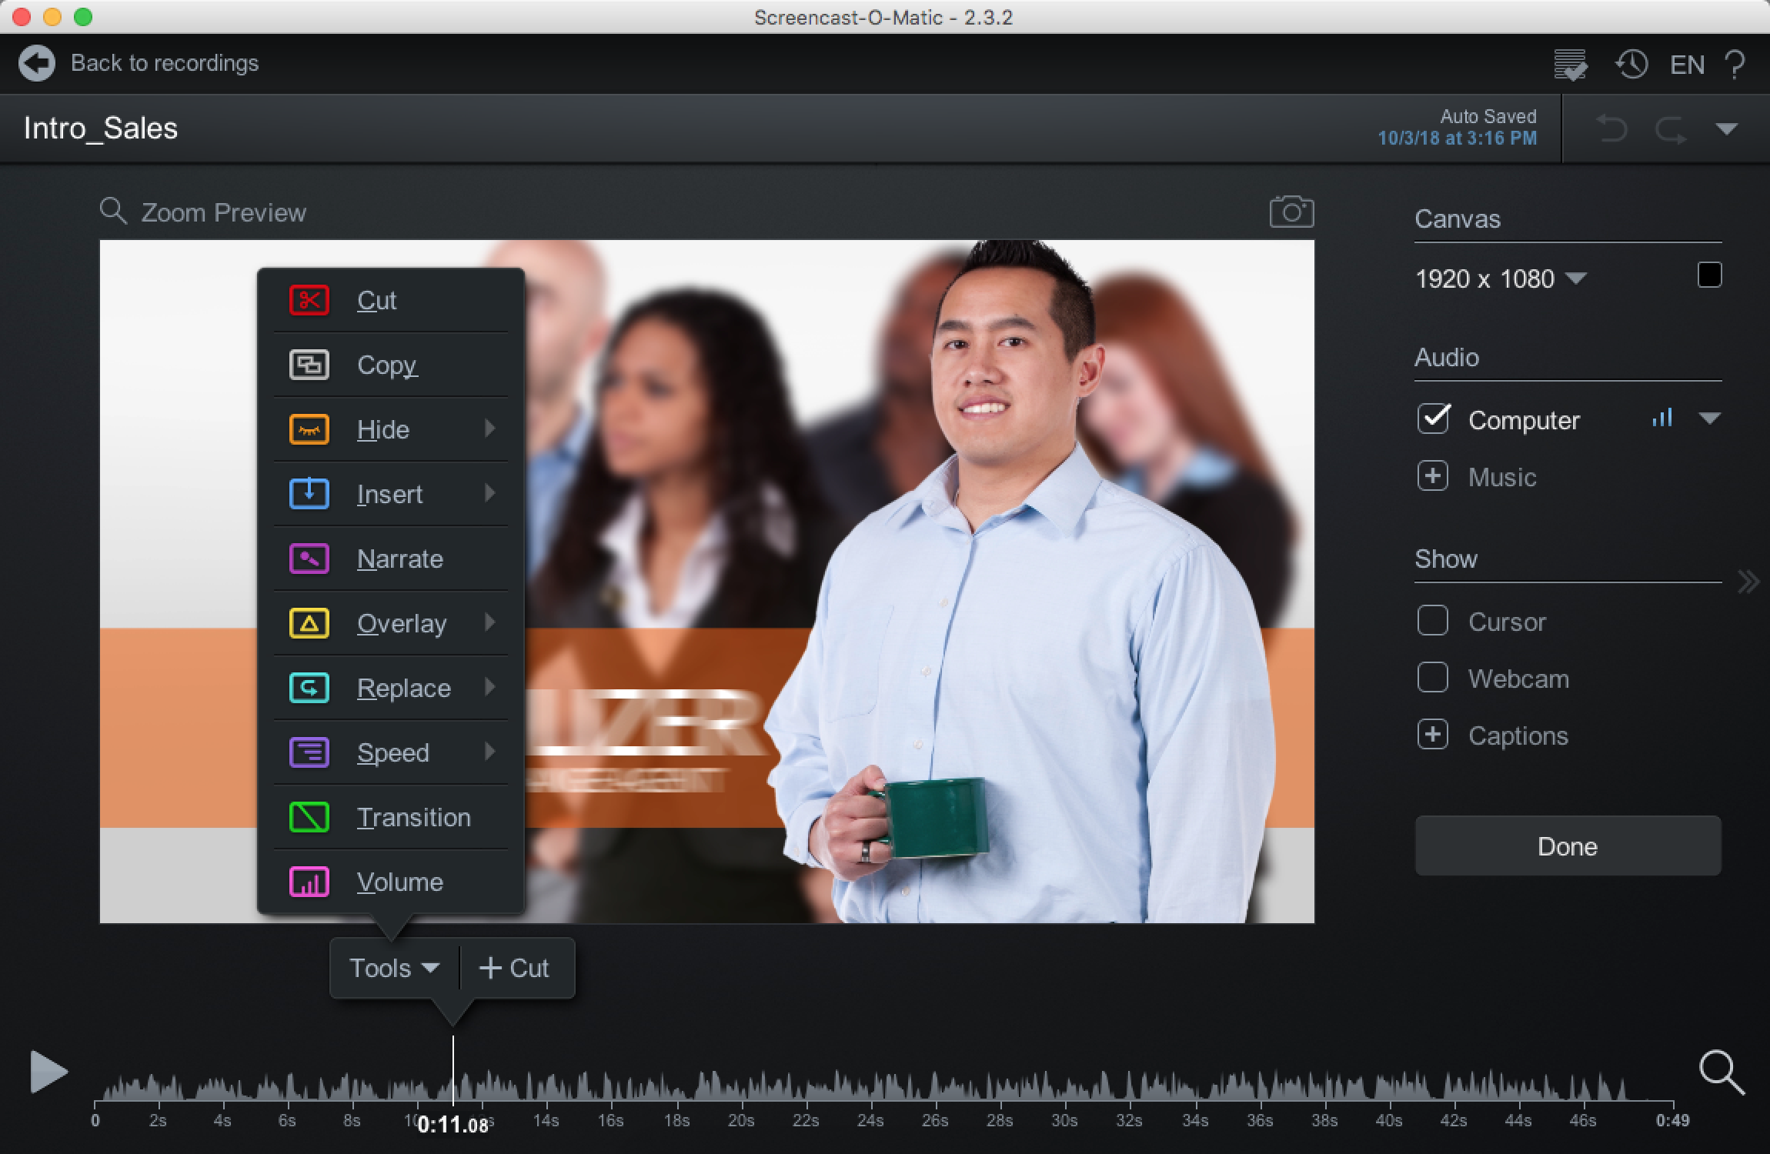The width and height of the screenshot is (1770, 1154).
Task: Expand the Tools dropdown menu
Action: tap(391, 967)
